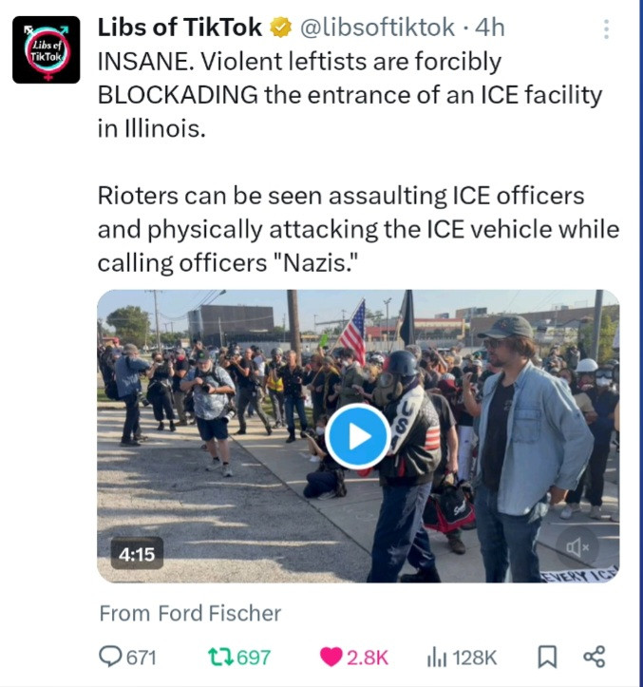Click the 128K views count
This screenshot has height=687, width=643.
point(474,657)
